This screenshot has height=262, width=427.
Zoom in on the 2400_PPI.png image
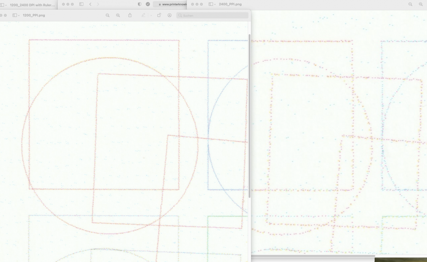pos(421,4)
